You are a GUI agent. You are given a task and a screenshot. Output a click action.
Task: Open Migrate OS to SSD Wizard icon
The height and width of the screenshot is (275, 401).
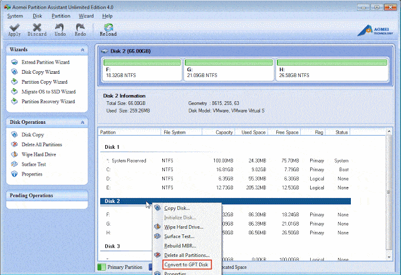tap(14, 92)
